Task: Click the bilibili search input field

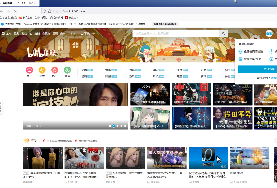Action: coord(176,34)
